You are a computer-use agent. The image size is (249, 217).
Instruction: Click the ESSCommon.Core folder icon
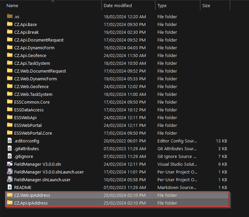point(10,102)
